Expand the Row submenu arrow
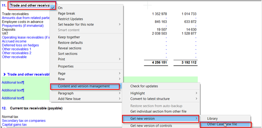 (120, 79)
